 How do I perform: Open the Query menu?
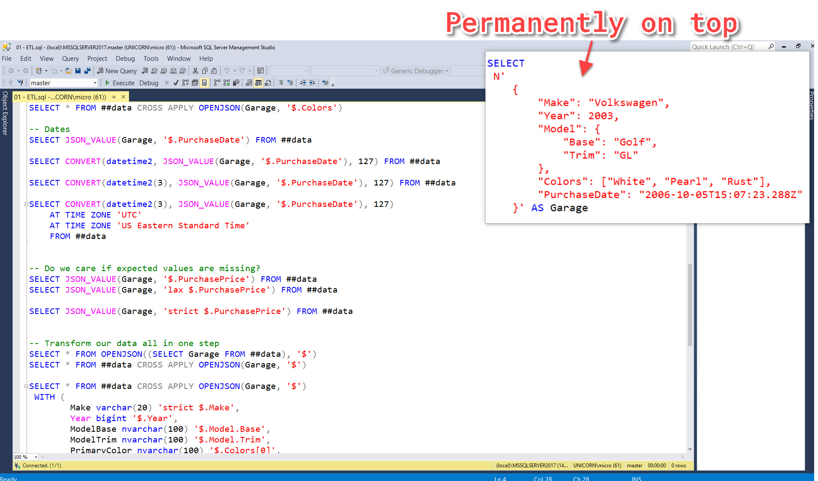(70, 59)
